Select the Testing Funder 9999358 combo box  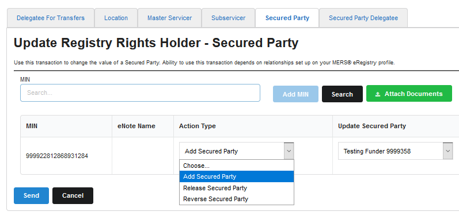pos(395,151)
